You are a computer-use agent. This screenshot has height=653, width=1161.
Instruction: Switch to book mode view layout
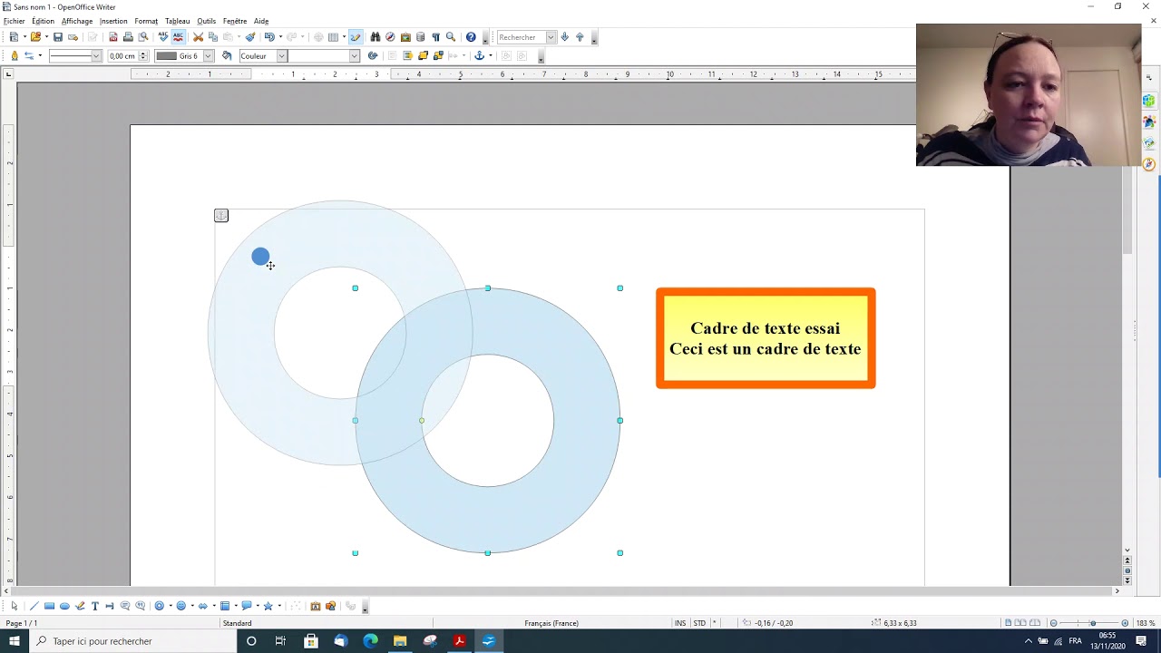[1035, 623]
